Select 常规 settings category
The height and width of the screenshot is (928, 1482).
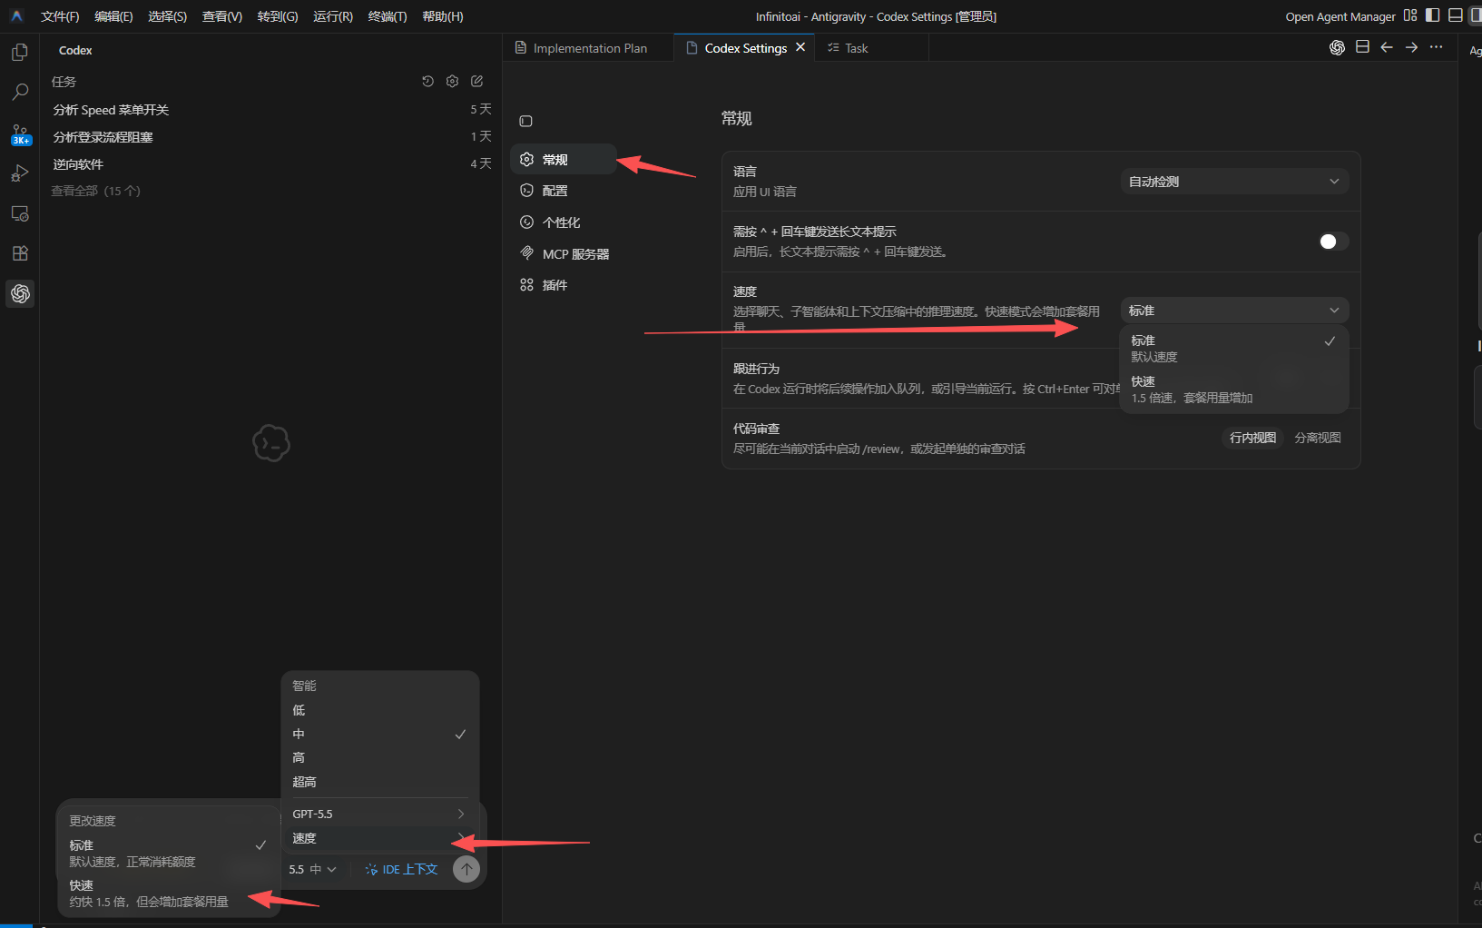pos(564,160)
